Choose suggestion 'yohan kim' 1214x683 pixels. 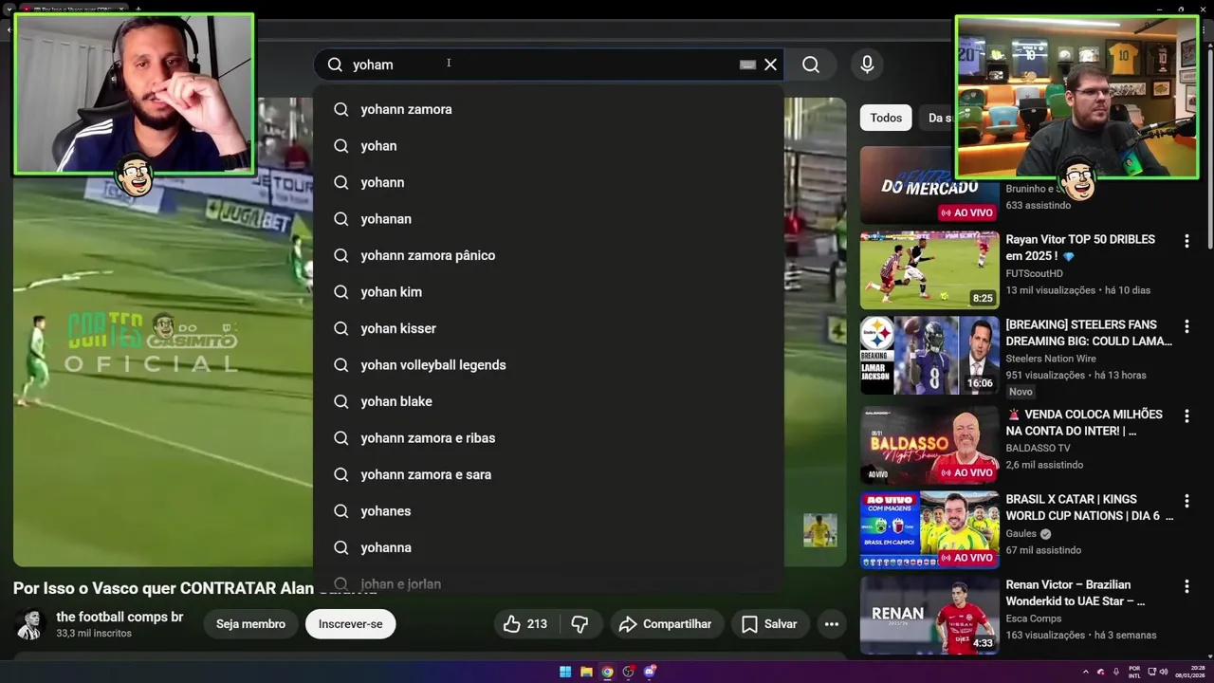(548, 292)
